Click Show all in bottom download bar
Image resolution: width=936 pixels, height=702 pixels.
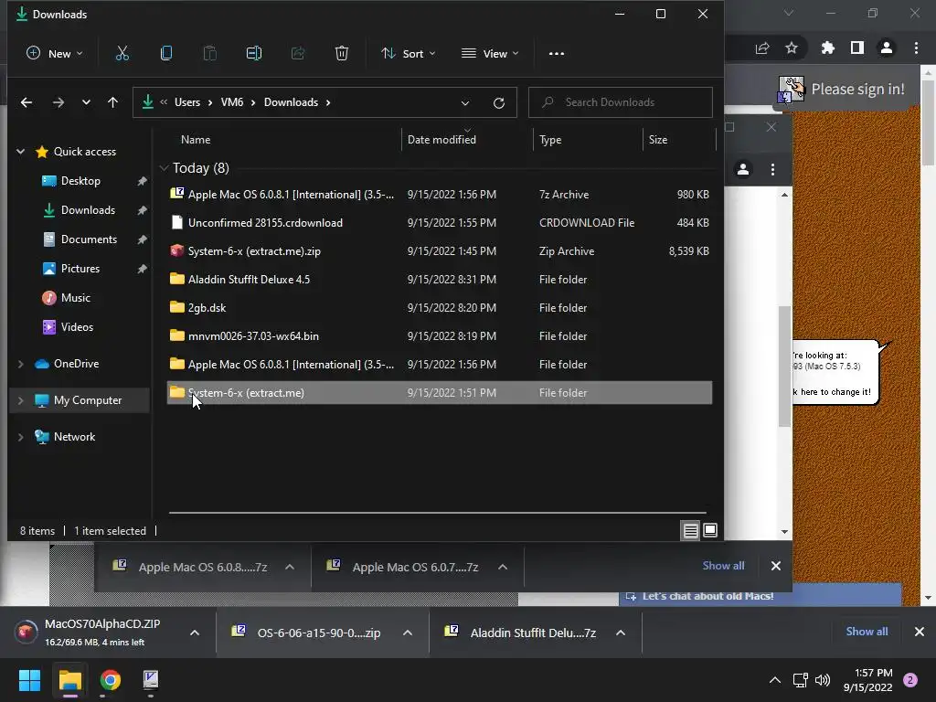[867, 632]
